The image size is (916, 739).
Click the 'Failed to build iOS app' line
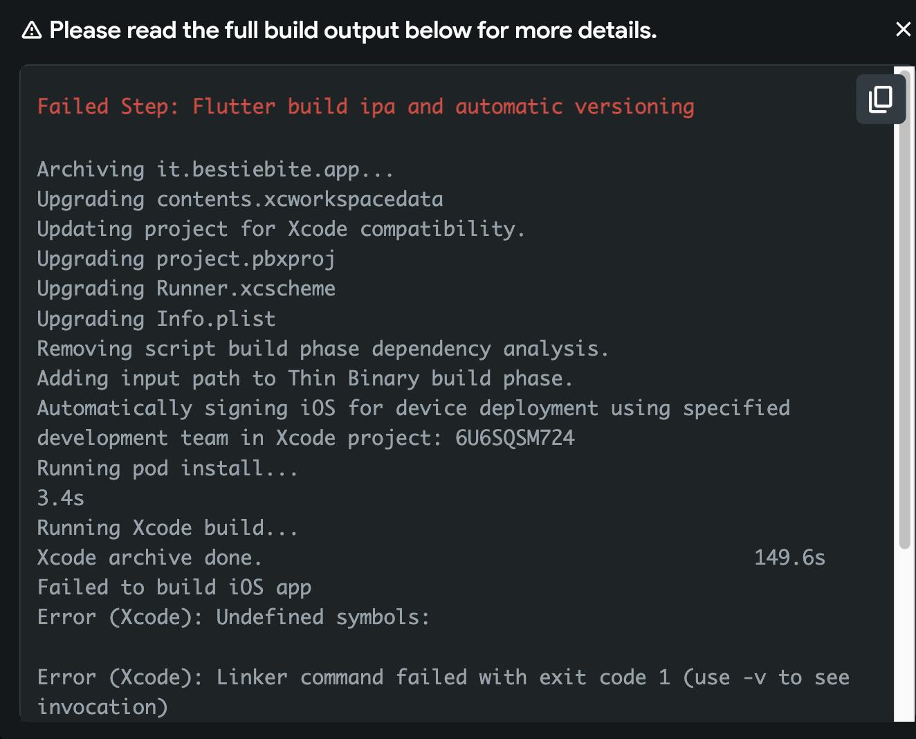click(174, 587)
